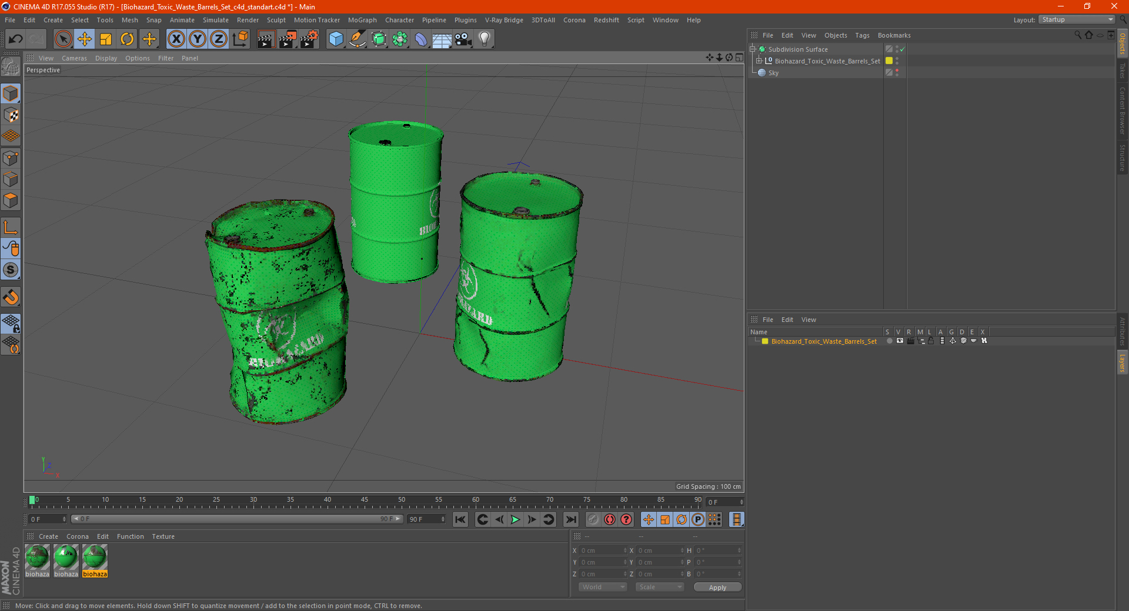Open the MoGraph array object icon
The image size is (1129, 611).
coord(400,39)
